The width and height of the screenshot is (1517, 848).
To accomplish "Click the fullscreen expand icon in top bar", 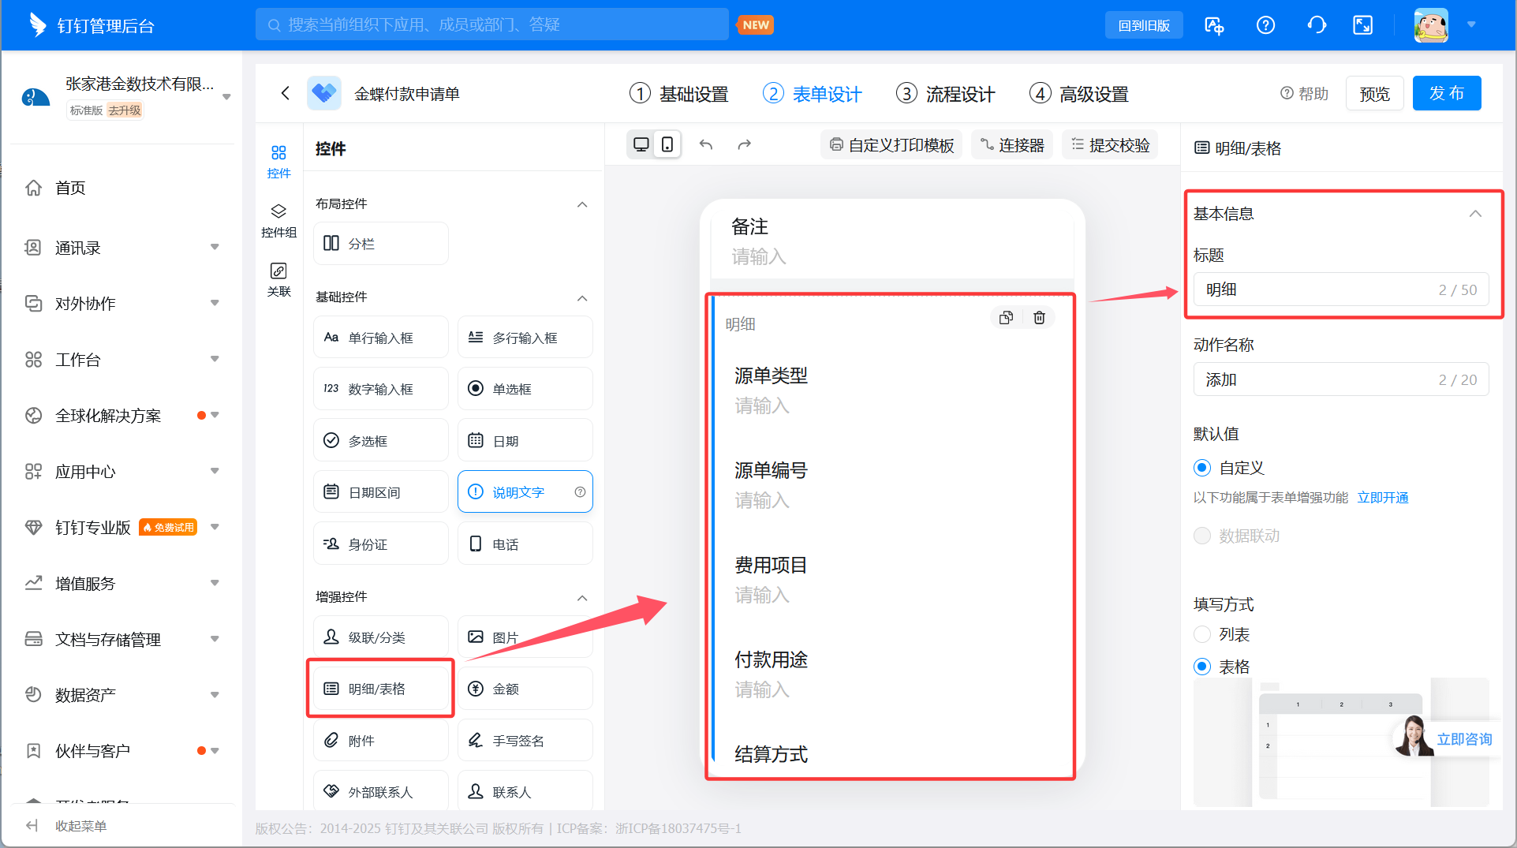I will coord(1362,24).
